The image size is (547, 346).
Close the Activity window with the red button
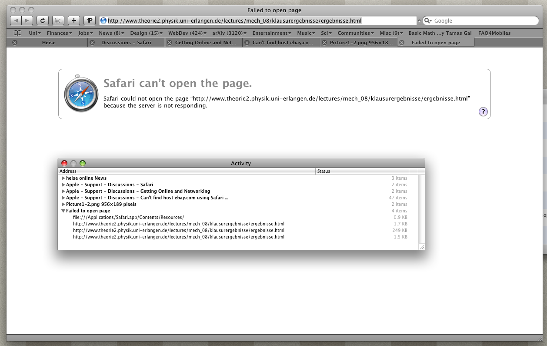pos(64,163)
